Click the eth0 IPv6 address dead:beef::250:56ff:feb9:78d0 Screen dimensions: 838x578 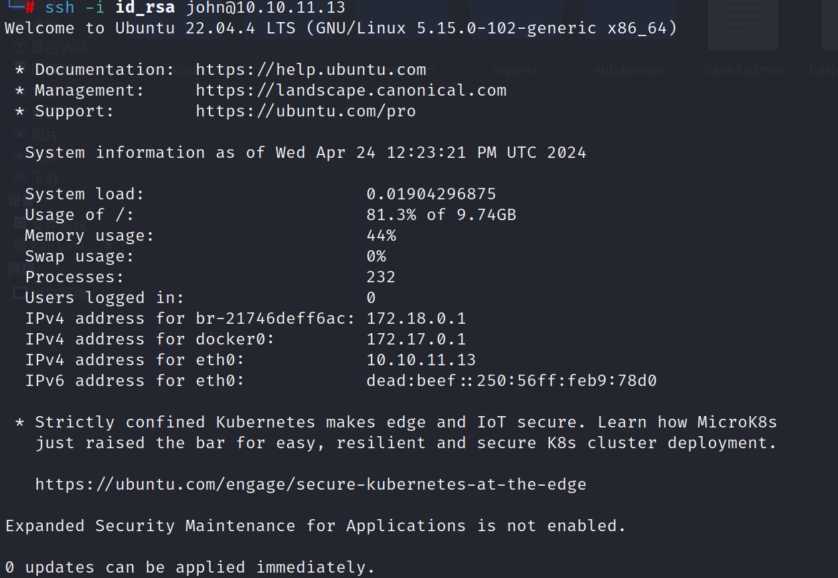pos(511,381)
